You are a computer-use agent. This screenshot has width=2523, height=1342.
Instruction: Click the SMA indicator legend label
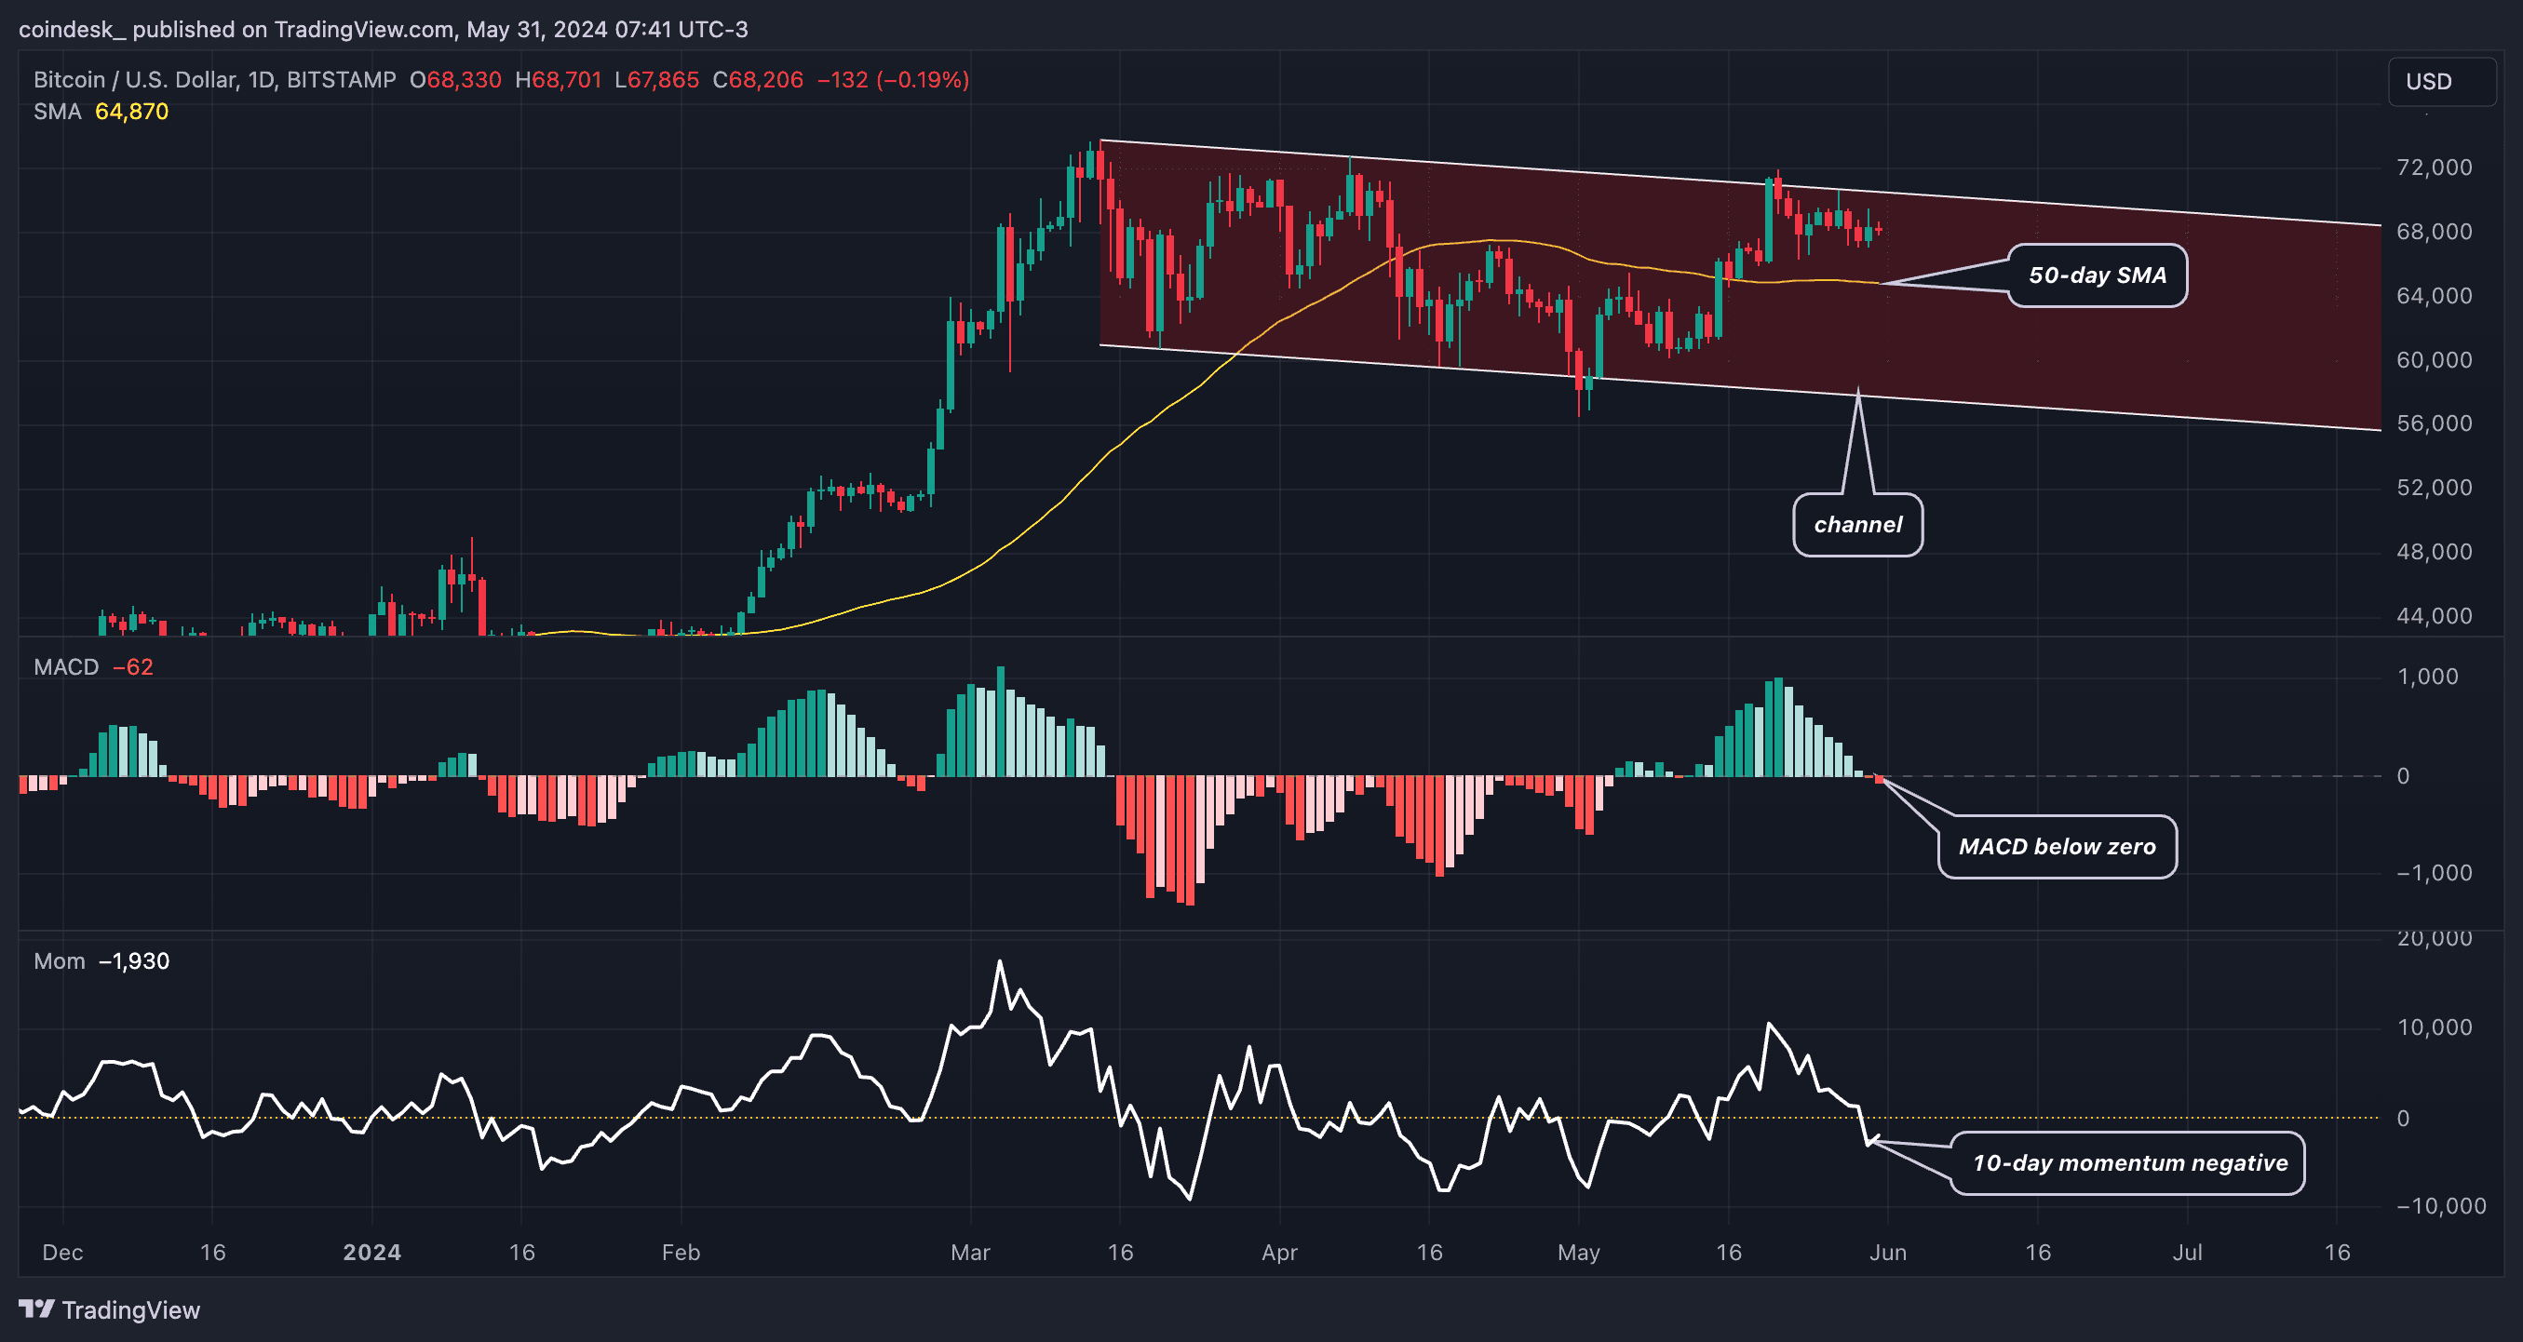pos(57,112)
